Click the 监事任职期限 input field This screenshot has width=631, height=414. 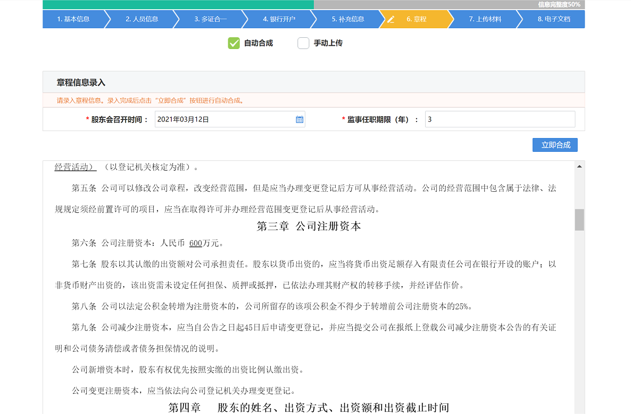coord(500,119)
